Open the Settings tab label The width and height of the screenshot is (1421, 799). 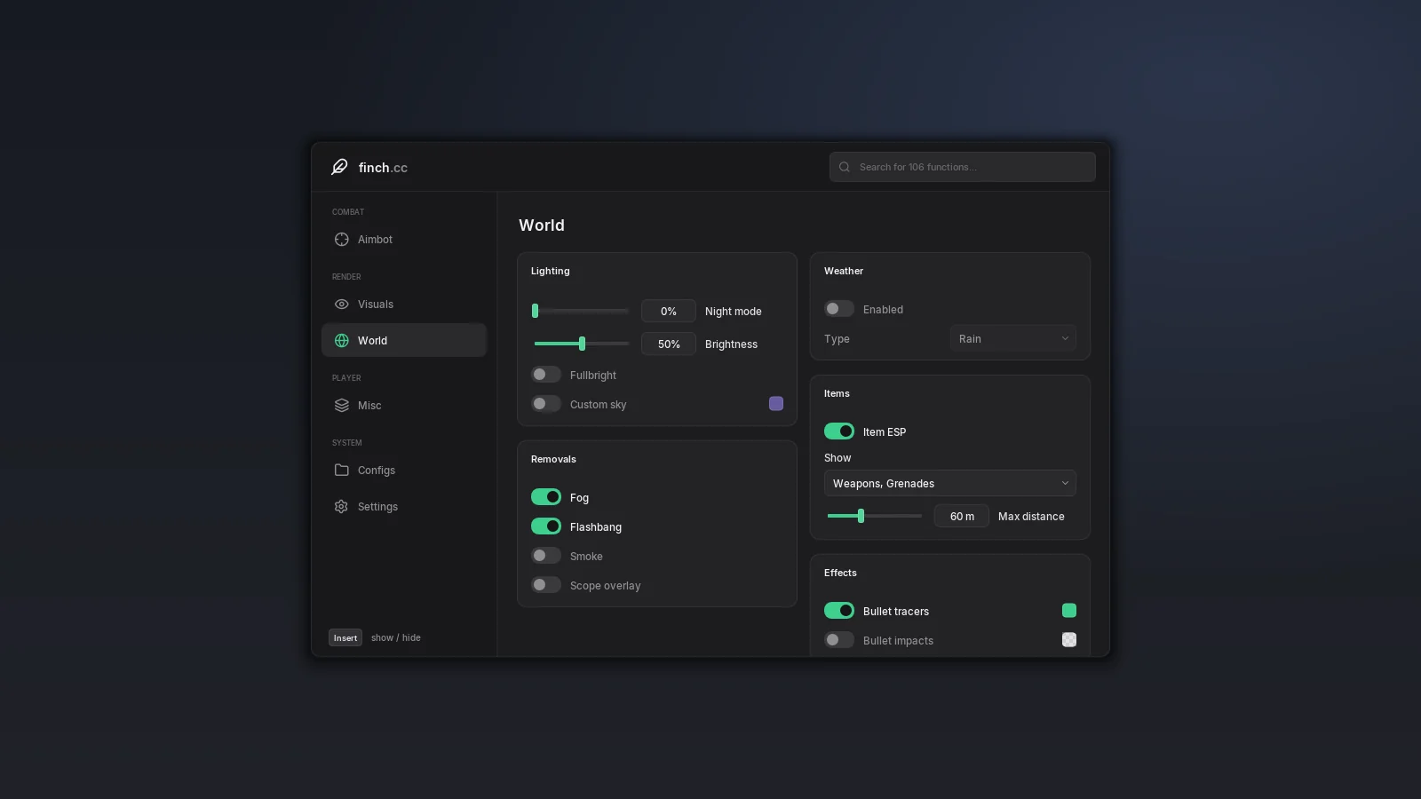(377, 507)
